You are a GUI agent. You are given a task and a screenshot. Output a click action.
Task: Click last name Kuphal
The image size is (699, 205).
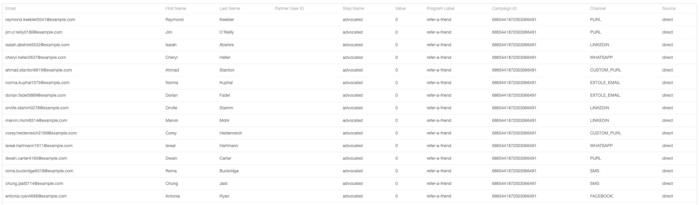click(226, 83)
